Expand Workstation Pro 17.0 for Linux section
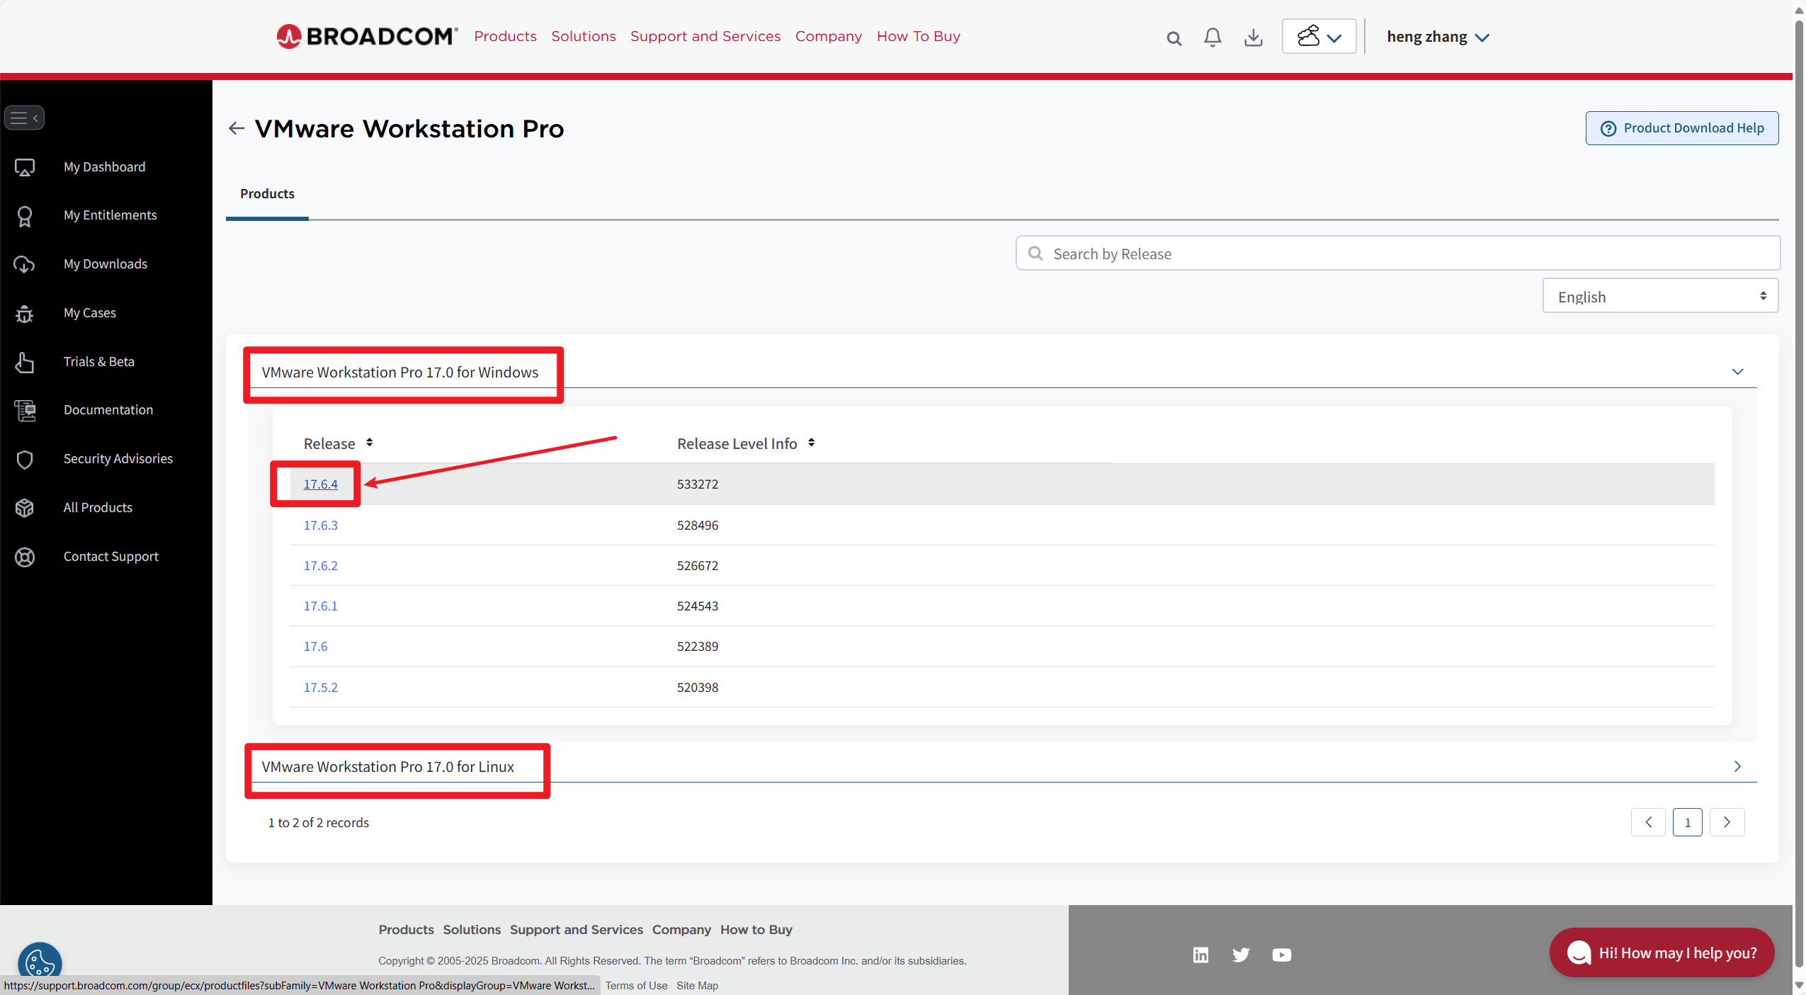 coord(1737,766)
